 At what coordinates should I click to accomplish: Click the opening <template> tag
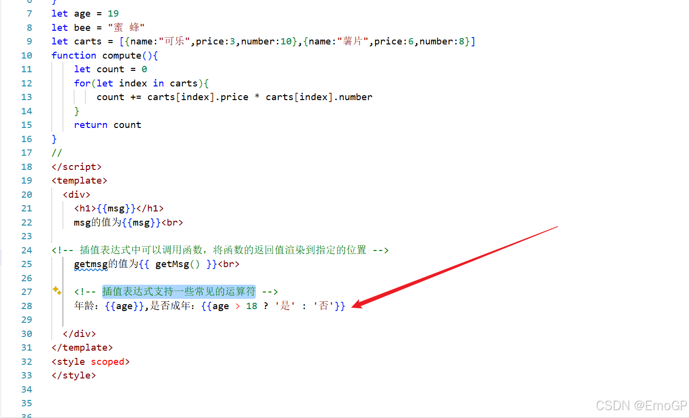(x=80, y=181)
